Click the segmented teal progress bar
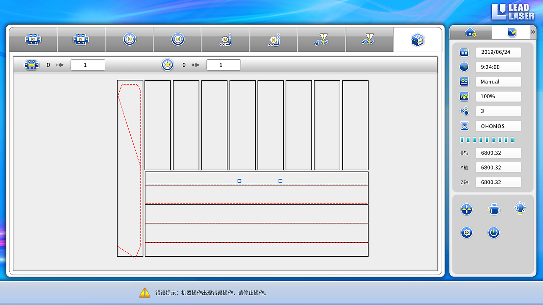The width and height of the screenshot is (543, 305). pos(487,140)
